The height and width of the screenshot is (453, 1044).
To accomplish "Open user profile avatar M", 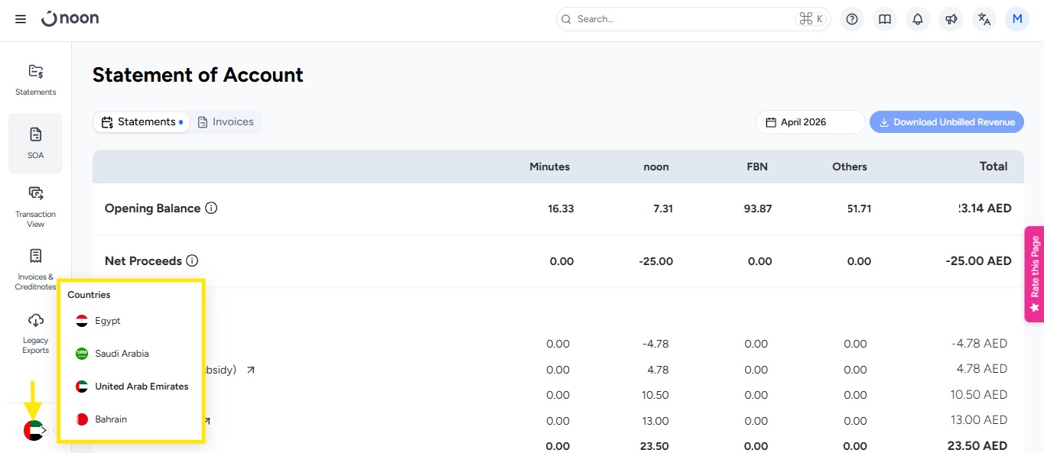I will click(1017, 19).
